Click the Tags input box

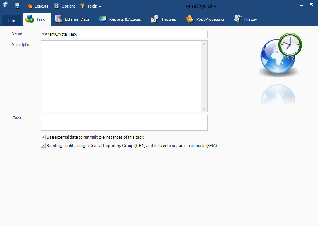[124, 123]
